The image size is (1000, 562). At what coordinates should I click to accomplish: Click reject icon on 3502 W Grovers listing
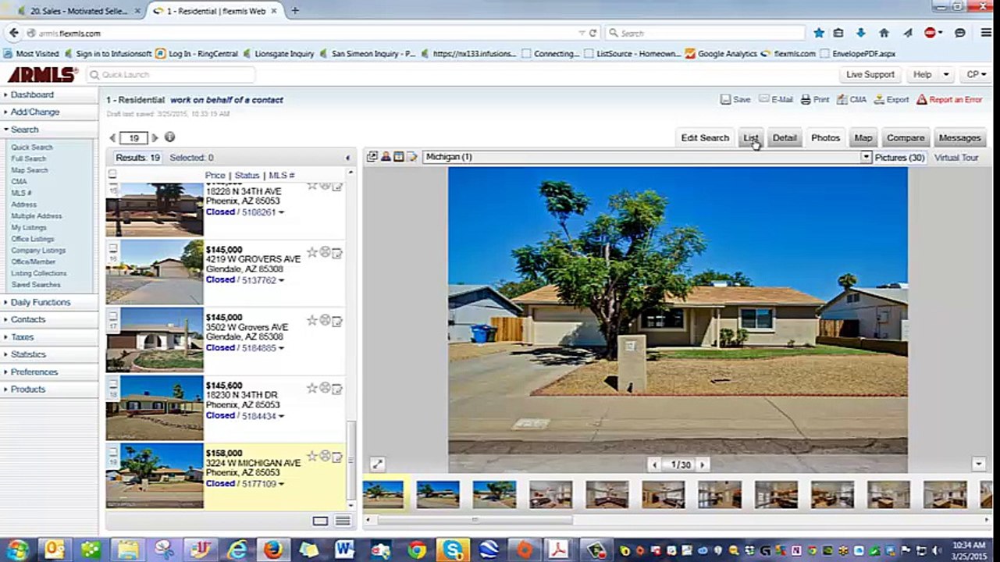(325, 320)
